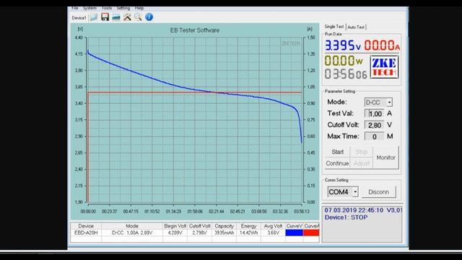
Task: Click the Device column header
Action: (86, 226)
